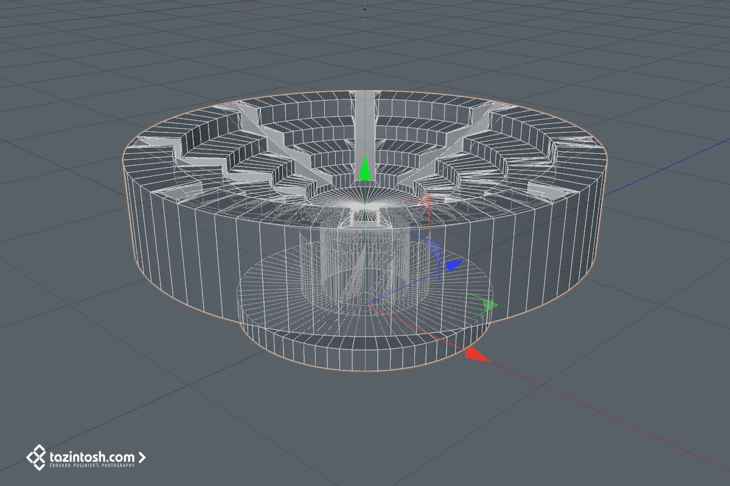Select the translucent inner cylinder mesh
730x486 pixels.
(365, 267)
